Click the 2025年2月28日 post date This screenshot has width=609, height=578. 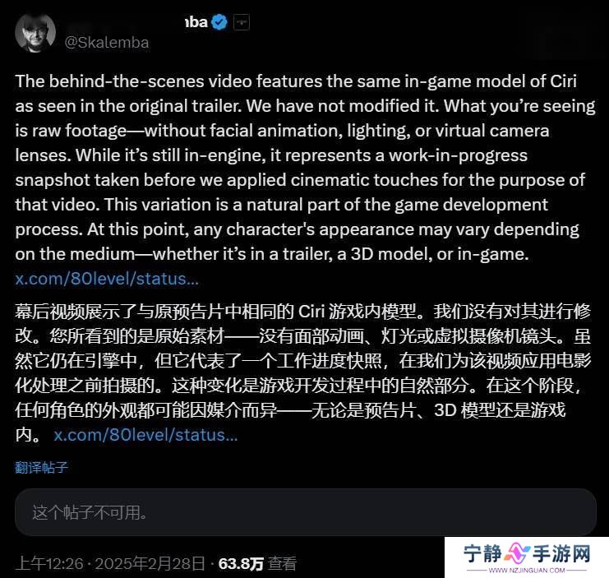pyautogui.click(x=150, y=564)
